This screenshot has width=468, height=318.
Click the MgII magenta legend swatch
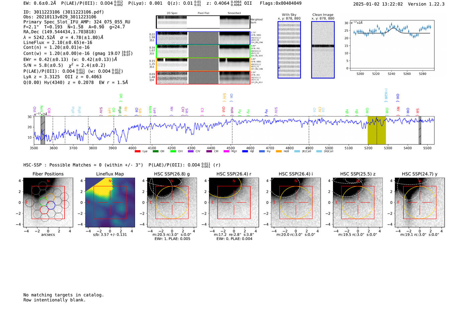[x=226, y=151]
